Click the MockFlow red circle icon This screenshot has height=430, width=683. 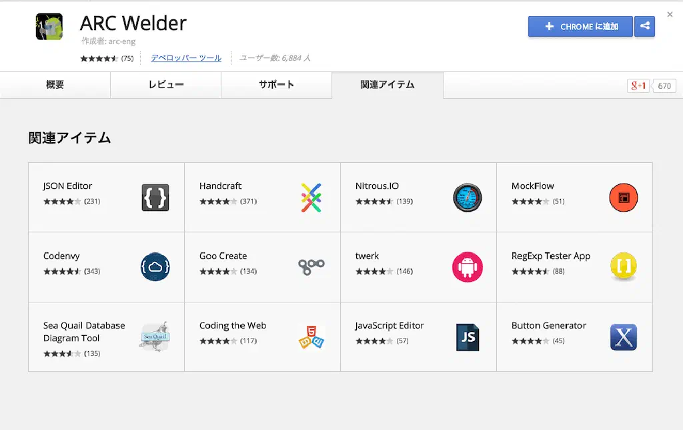pos(623,198)
